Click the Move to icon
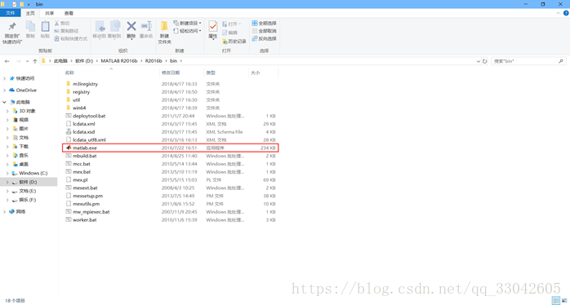570x305 pixels. click(100, 27)
